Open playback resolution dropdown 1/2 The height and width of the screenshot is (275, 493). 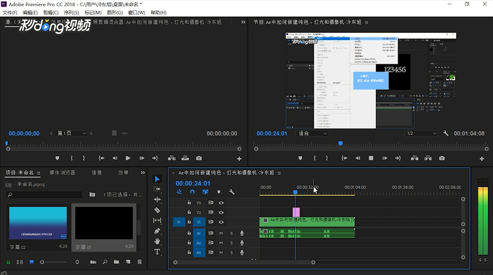pyautogui.click(x=421, y=133)
